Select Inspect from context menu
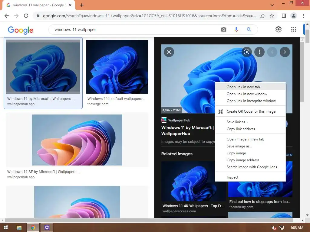 click(250, 177)
